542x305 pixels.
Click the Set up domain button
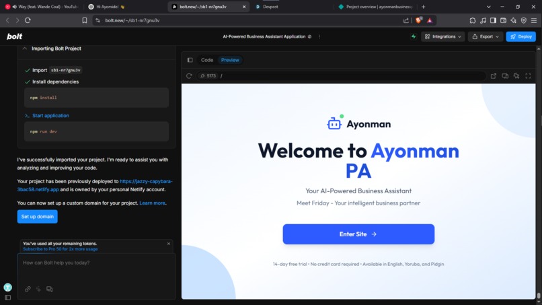[38, 216]
